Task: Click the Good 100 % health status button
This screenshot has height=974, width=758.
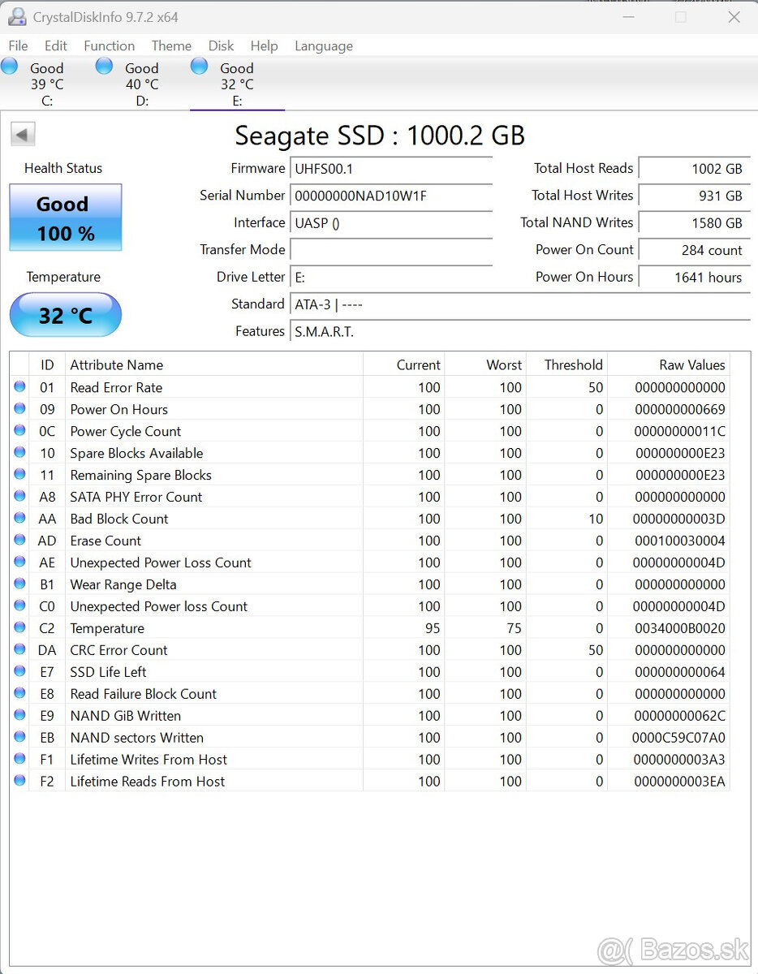Action: point(66,218)
